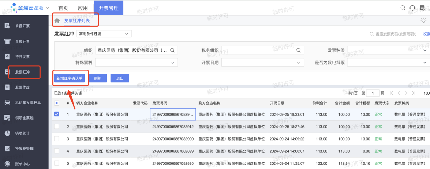
Task: Click the date 2024-09-25 18:33:01
Action: [x=287, y=114]
